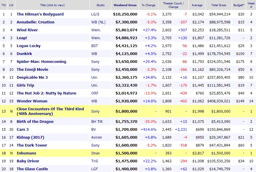Click the BV studio cell
Screen dimensions: 256x172
point(94,129)
